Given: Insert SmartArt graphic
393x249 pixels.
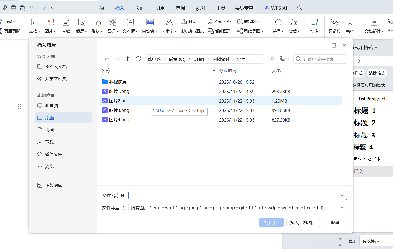Looking at the screenshot, I should [220, 22].
